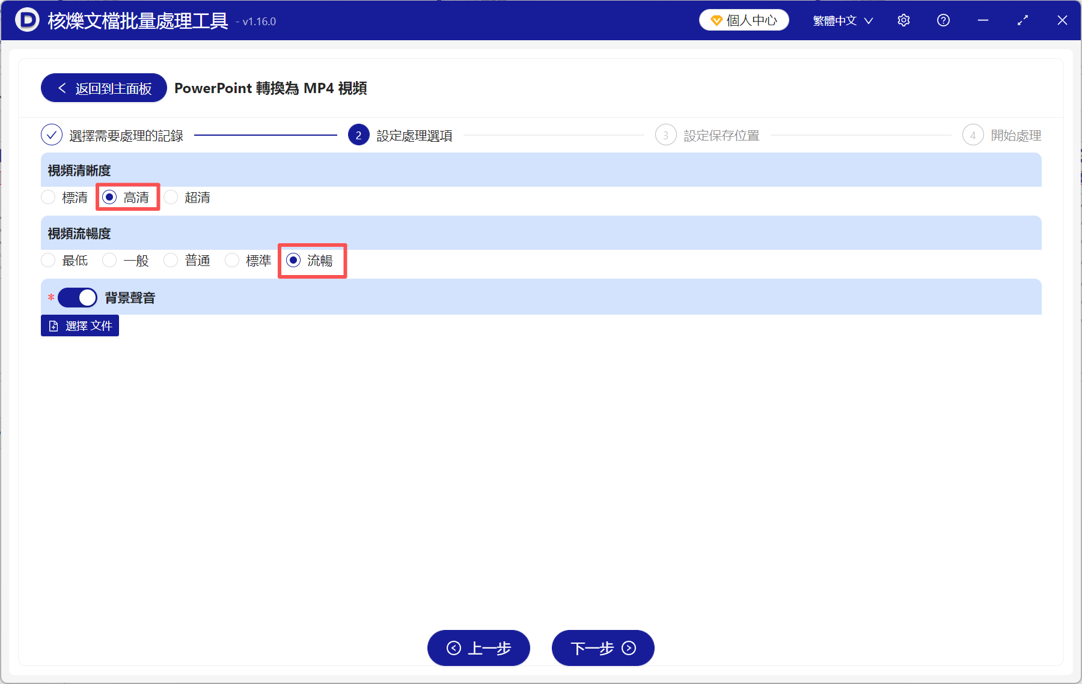Image resolution: width=1082 pixels, height=684 pixels.
Task: Click the 設定保存位置 step label
Action: (721, 135)
